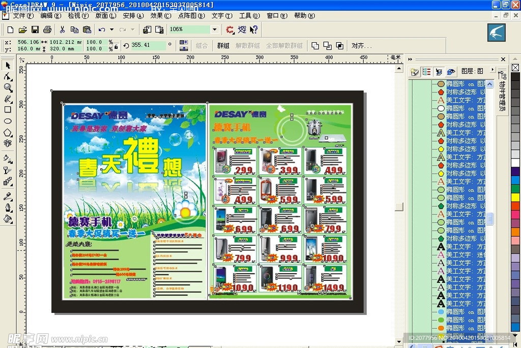
Task: Choose the Rectangle tool
Action: click(x=8, y=109)
